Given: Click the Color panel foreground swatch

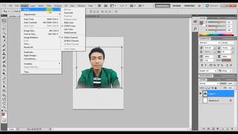Looking at the screenshot, I should point(201,23).
